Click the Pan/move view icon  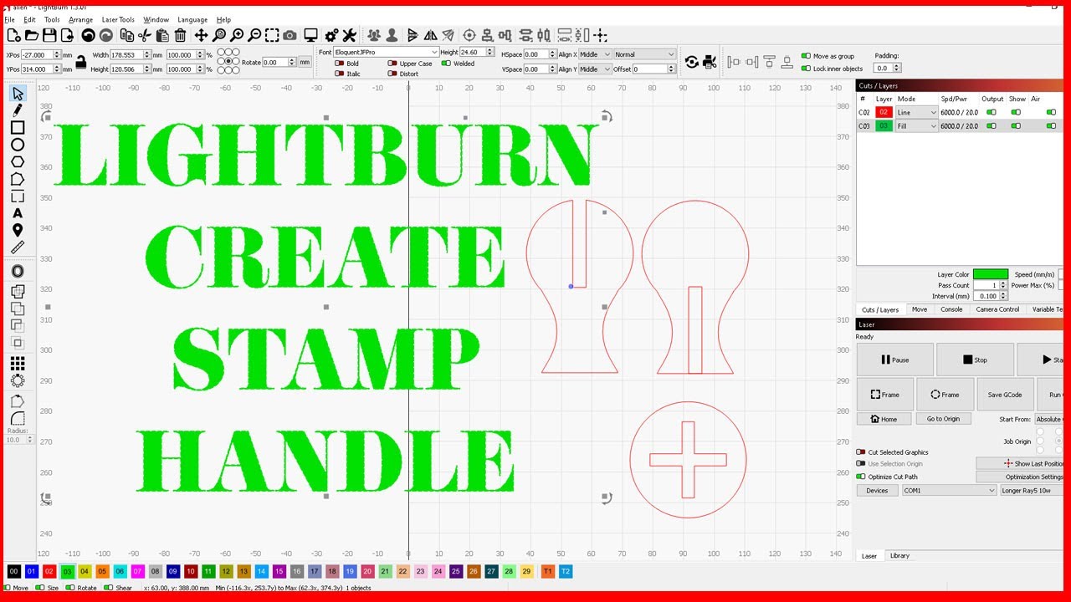(201, 35)
